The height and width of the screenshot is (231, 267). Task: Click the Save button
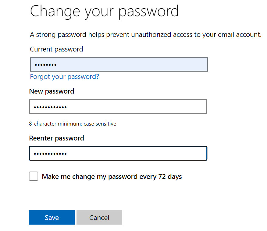[x=52, y=217]
